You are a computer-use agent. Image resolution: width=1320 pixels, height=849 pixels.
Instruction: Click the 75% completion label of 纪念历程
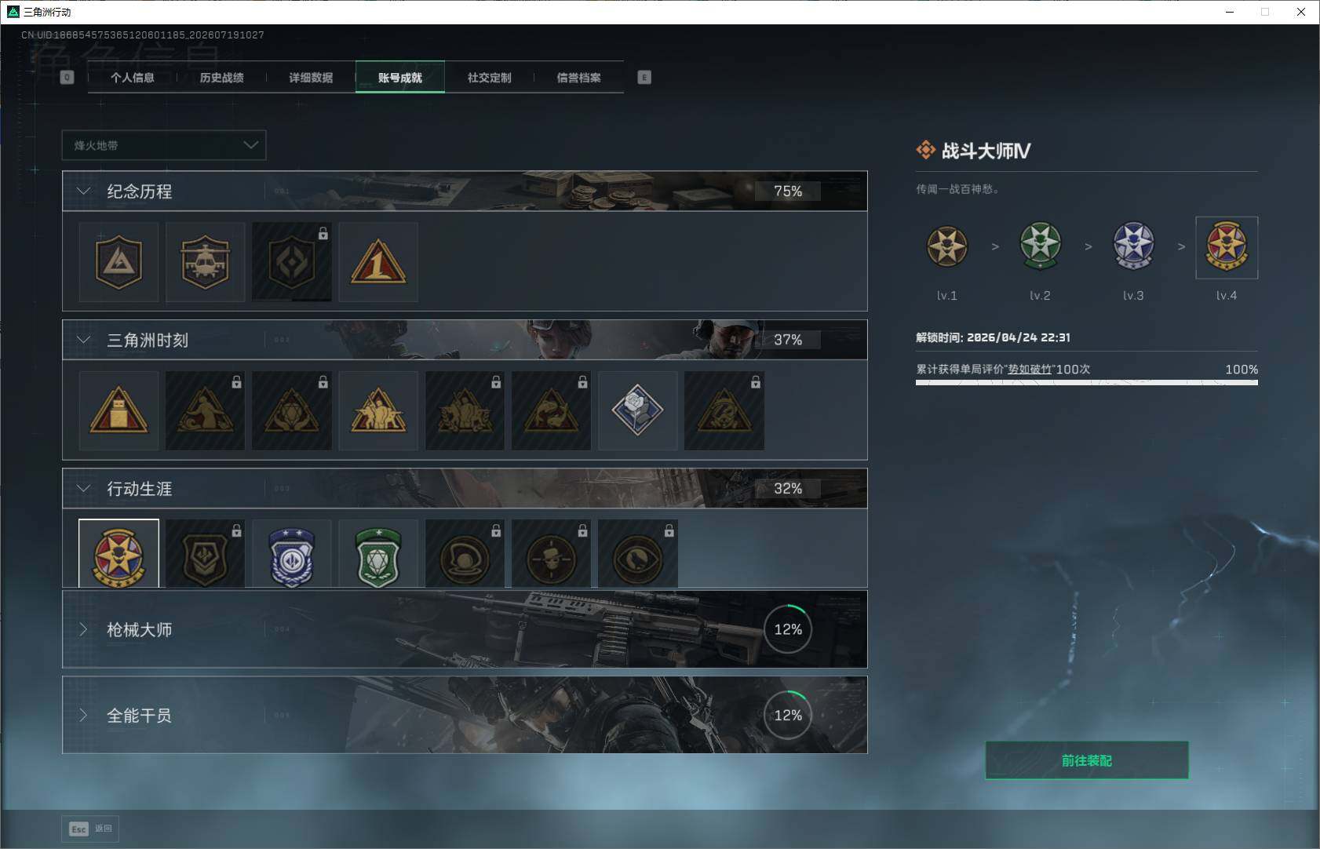[788, 191]
